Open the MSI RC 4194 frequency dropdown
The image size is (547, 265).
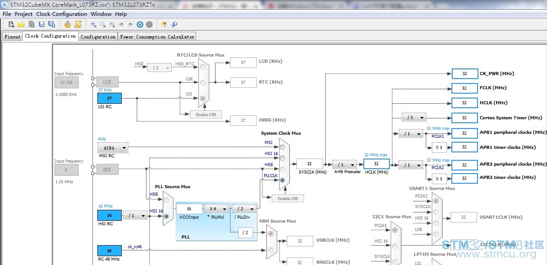tap(113, 148)
